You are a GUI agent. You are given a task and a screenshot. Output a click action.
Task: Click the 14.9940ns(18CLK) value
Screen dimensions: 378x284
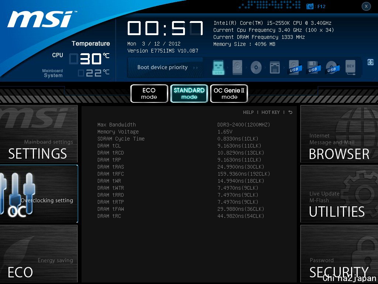[241, 180]
